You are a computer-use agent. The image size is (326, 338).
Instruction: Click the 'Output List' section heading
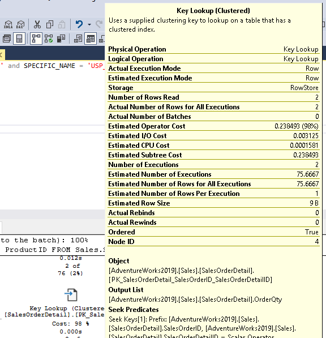pyautogui.click(x=126, y=290)
